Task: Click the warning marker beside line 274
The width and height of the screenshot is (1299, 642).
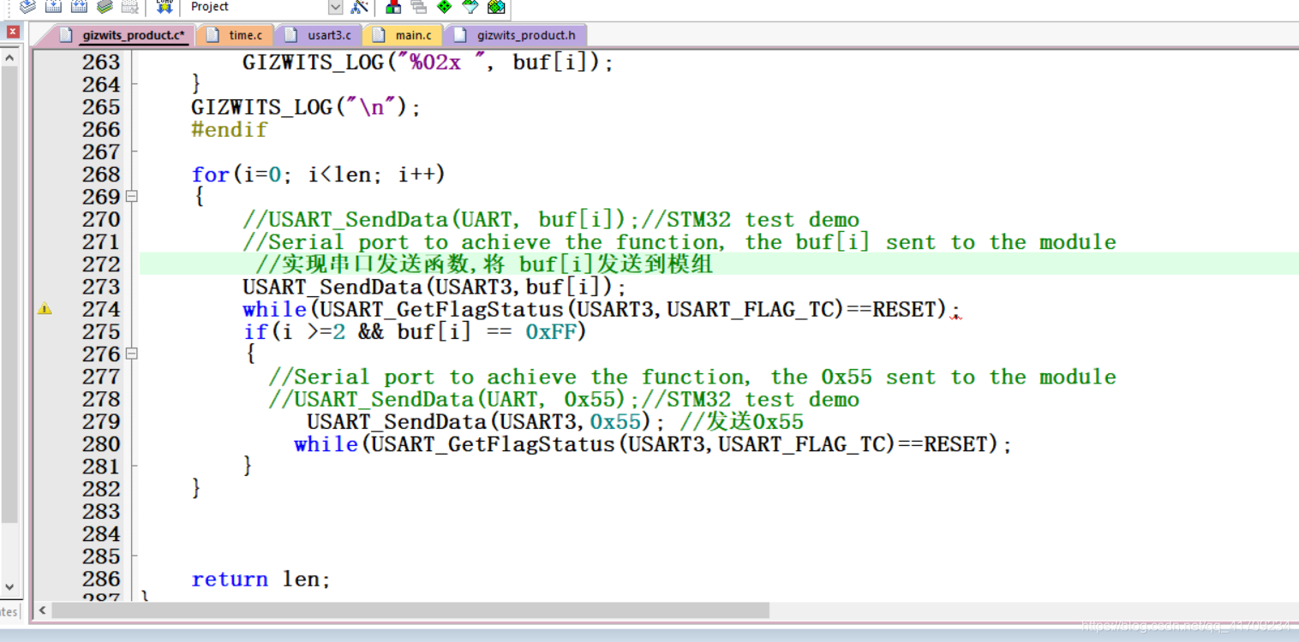Action: [45, 309]
